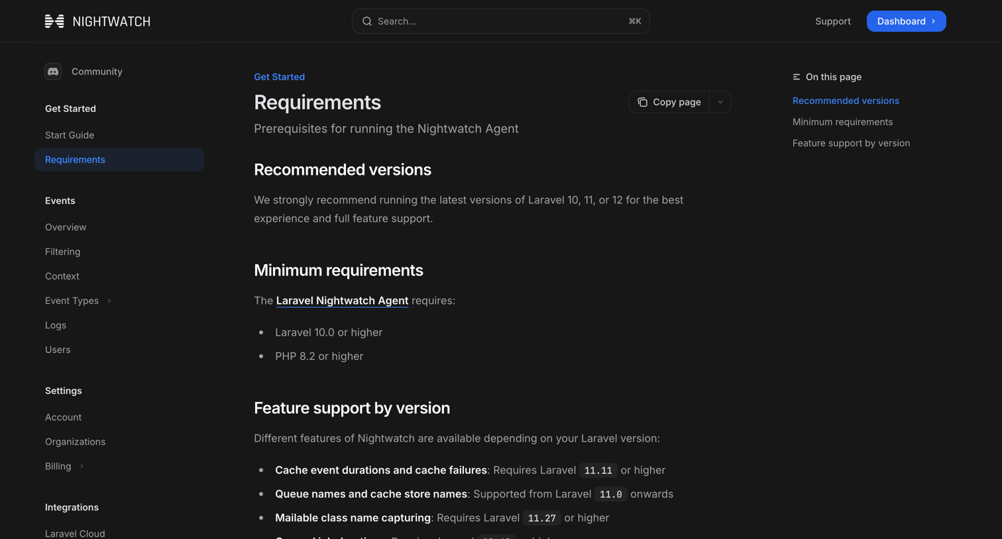Follow the Laravel Nightwatch Agent link

click(342, 301)
